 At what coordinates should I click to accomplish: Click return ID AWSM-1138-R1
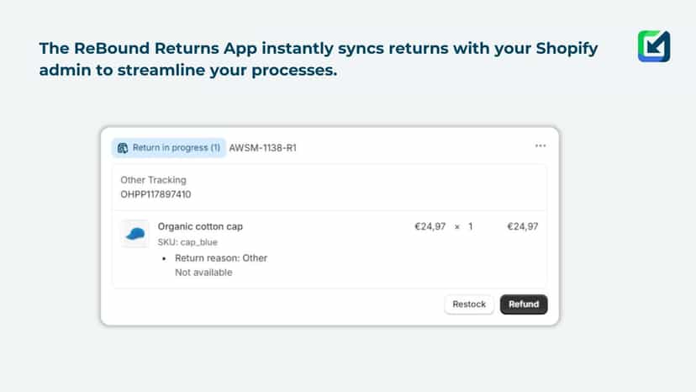point(263,148)
